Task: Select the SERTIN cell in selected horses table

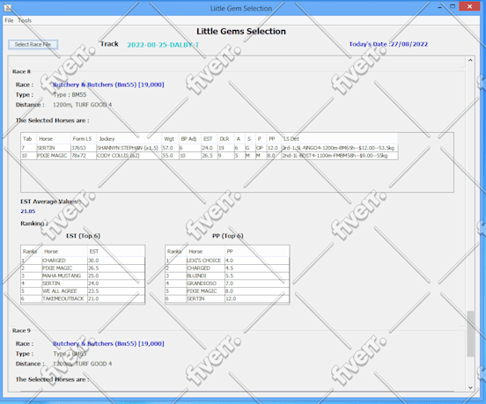Action: tap(54, 148)
